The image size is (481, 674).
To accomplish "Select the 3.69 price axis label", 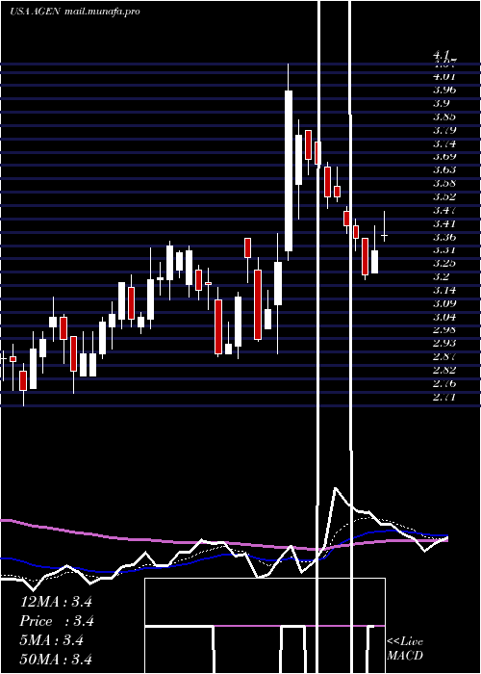I will (x=444, y=156).
